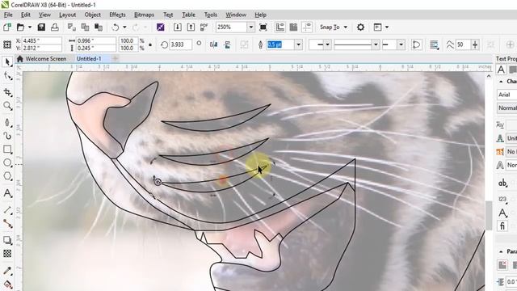Toggle full-screen preview

[x=263, y=27]
